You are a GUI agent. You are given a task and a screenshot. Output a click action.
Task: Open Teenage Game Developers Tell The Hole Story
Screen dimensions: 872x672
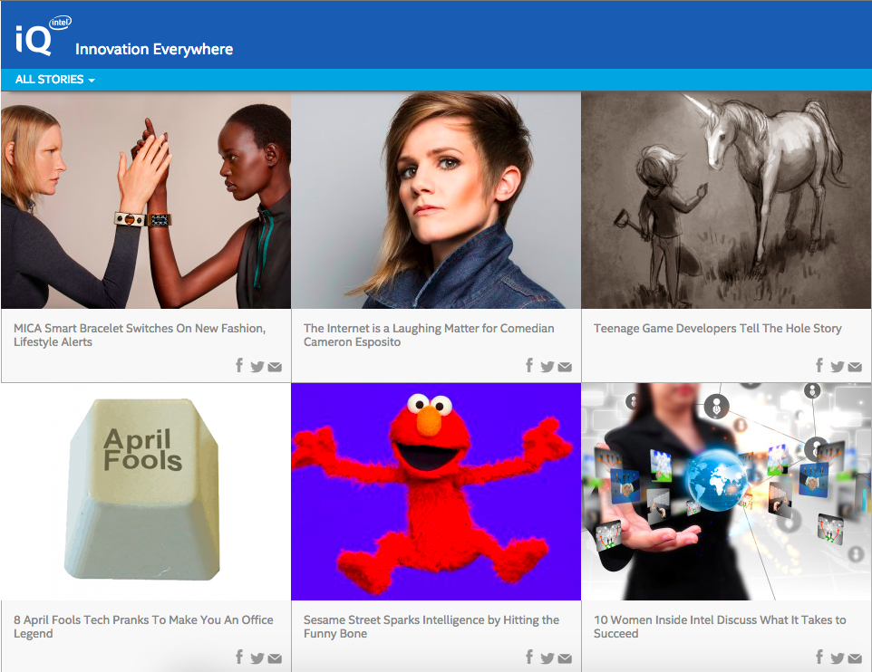717,329
